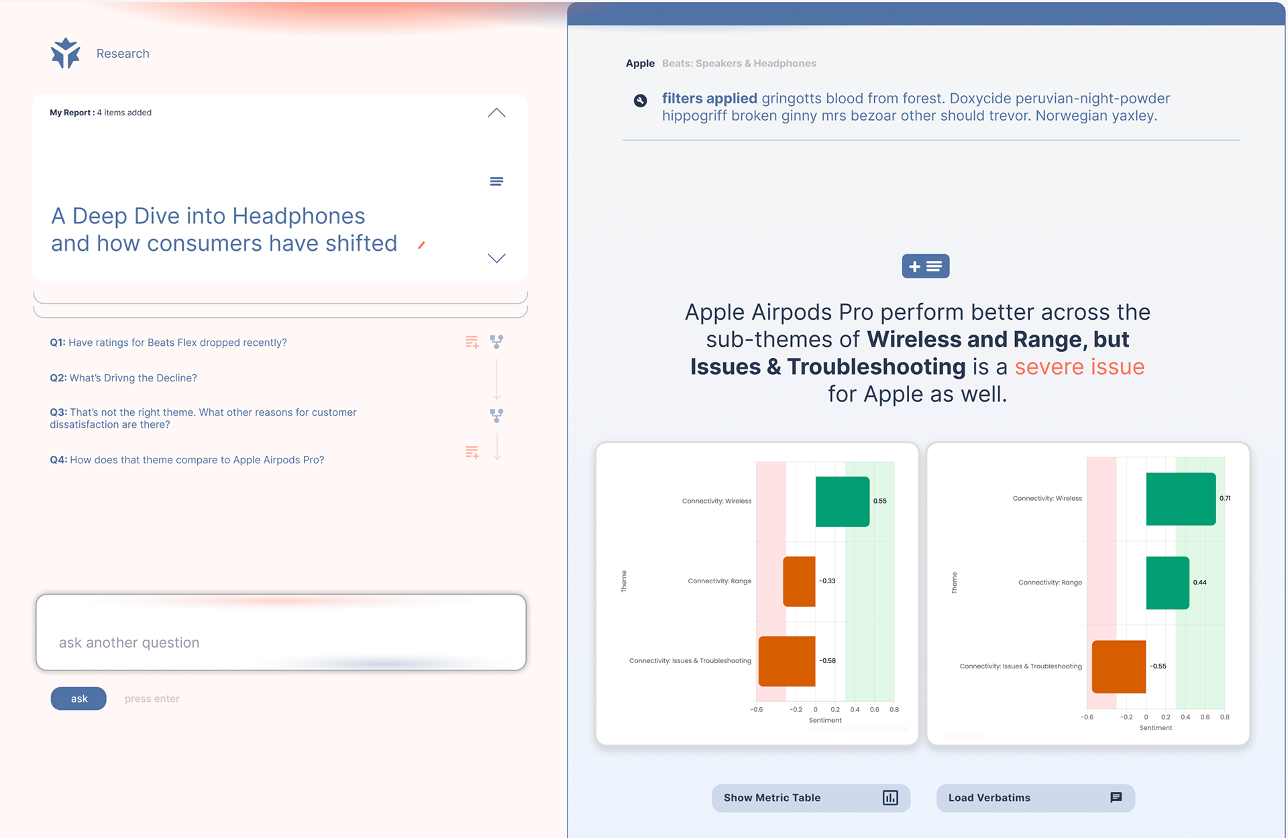Click the -0.58 Troubleshooting bar in left chart

click(787, 661)
